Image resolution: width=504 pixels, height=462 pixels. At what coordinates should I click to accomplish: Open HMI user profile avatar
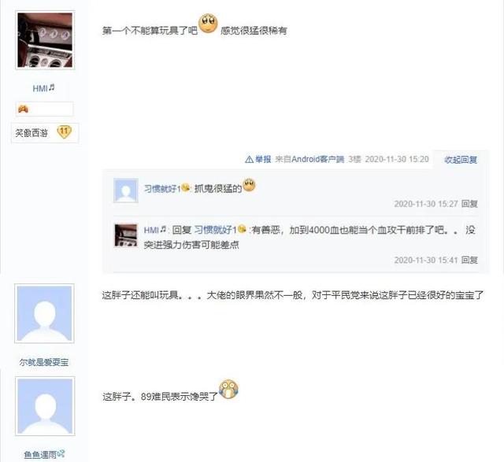click(x=45, y=40)
